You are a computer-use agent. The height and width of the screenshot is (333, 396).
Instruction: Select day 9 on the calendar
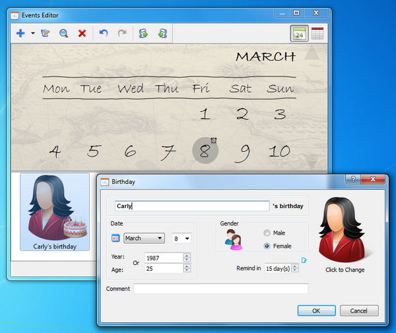click(242, 153)
